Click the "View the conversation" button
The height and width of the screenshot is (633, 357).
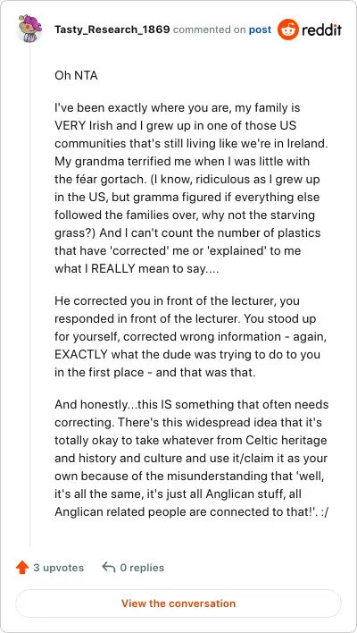[x=178, y=603]
